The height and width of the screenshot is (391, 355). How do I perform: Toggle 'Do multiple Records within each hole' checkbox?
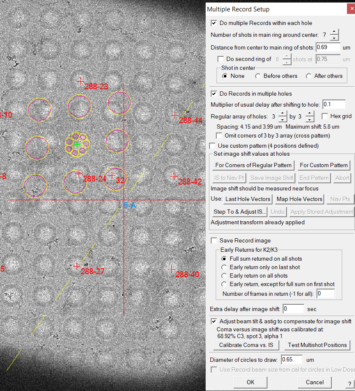click(x=214, y=23)
